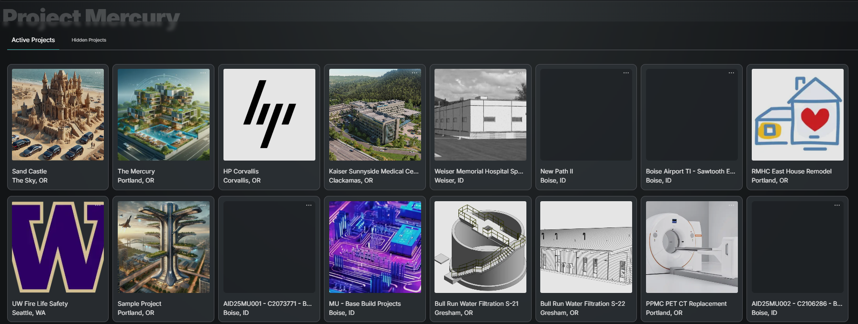
Task: Open UW Fire Life Safety logo thumbnail
Action: point(58,247)
